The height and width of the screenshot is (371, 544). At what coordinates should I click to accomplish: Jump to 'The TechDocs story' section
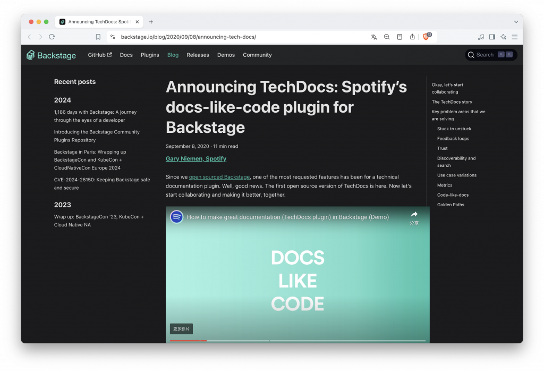pos(452,102)
